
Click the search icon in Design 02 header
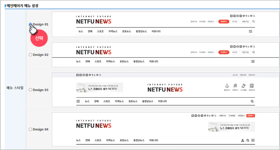[254, 52]
